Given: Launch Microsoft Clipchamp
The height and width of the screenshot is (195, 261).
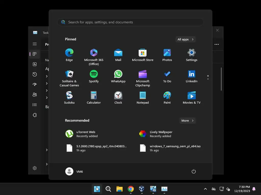Looking at the screenshot, I should click(x=143, y=78).
